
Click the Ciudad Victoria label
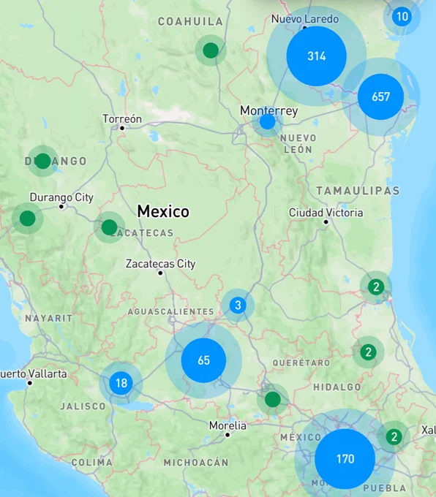[326, 213]
